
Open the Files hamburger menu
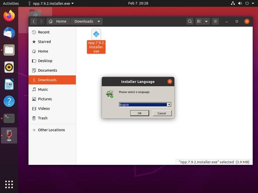pyautogui.click(x=215, y=21)
